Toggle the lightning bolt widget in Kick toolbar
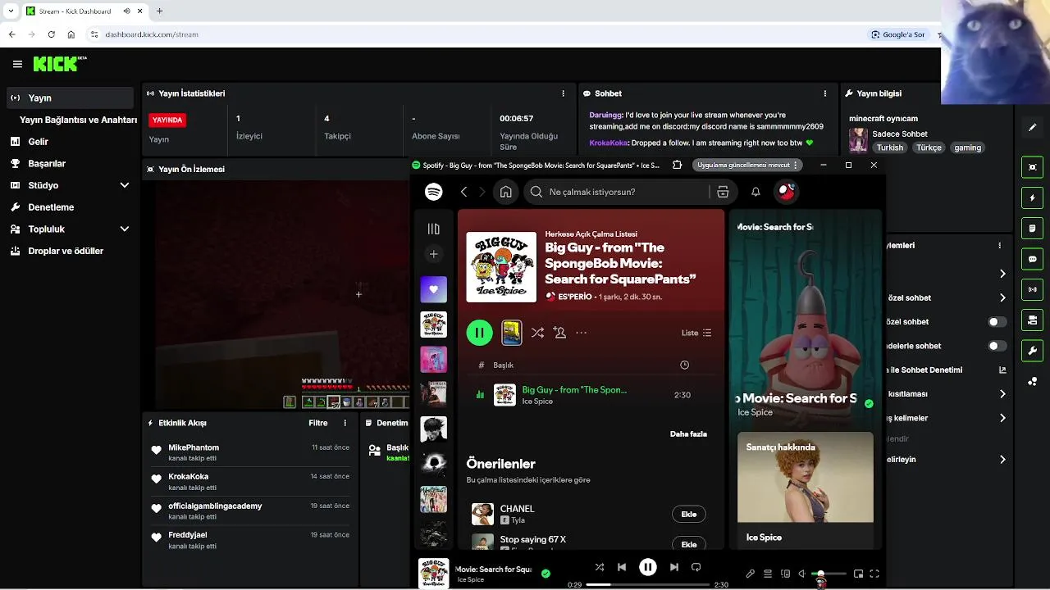This screenshot has height=590, width=1050. point(1033,197)
